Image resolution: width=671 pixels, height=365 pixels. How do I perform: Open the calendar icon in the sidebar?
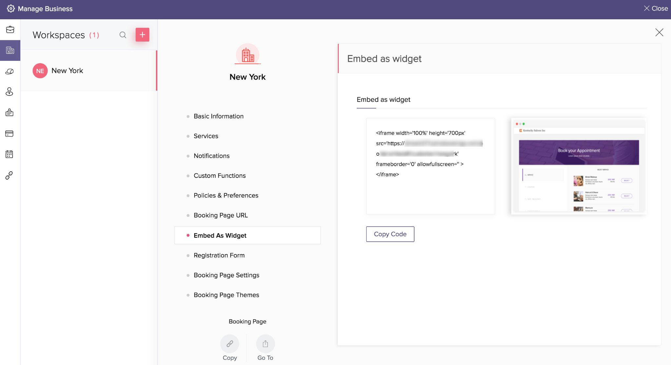(x=10, y=154)
